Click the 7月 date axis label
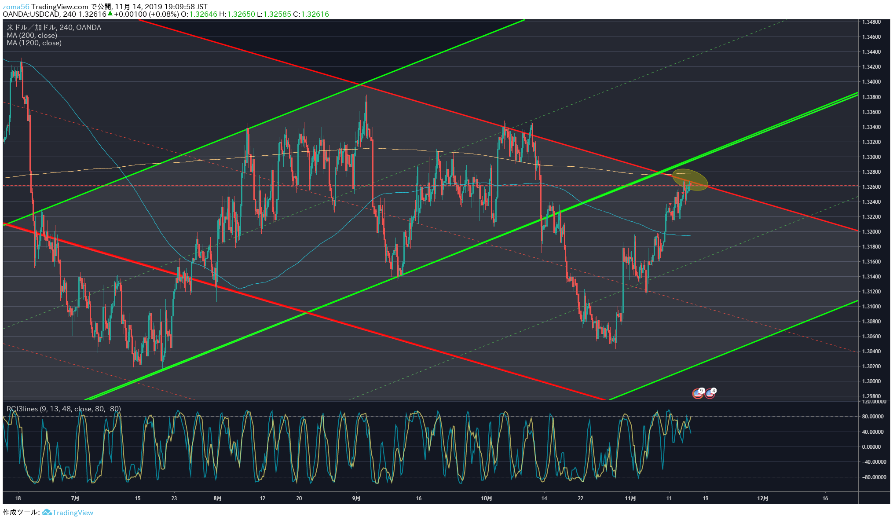893x520 pixels. (75, 498)
